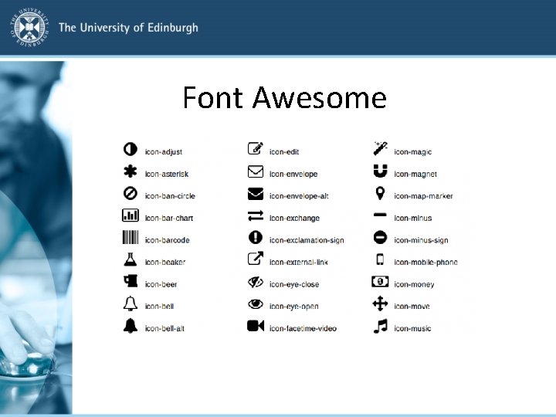This screenshot has width=556, height=417.
Task: Click the 'icon-map-marker' label
Action: (423, 195)
